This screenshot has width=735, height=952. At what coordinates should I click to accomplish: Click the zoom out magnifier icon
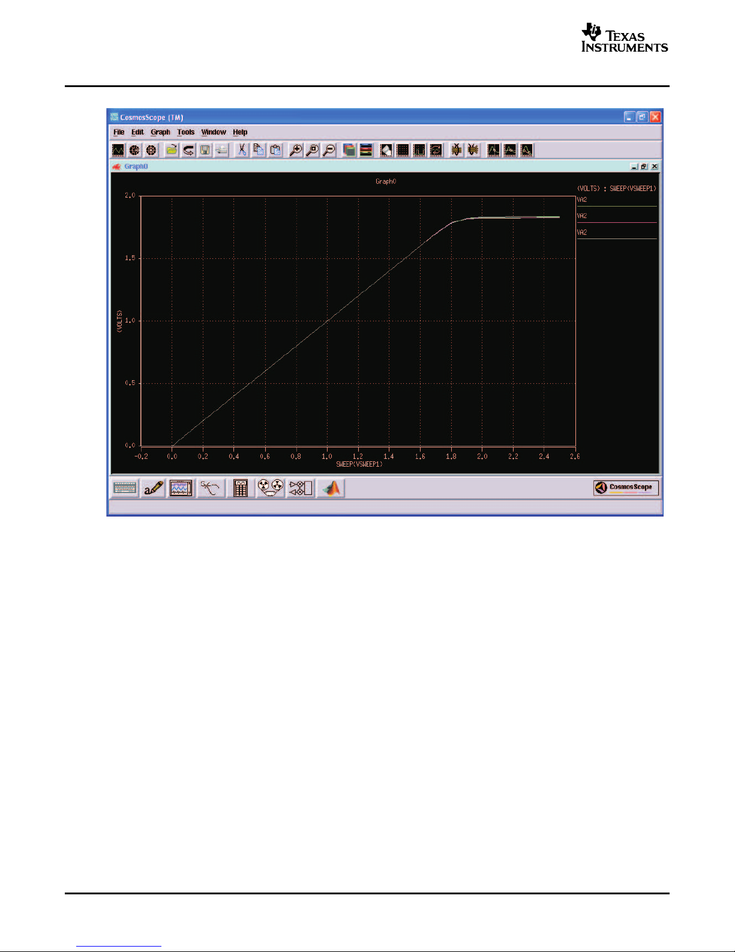click(329, 150)
